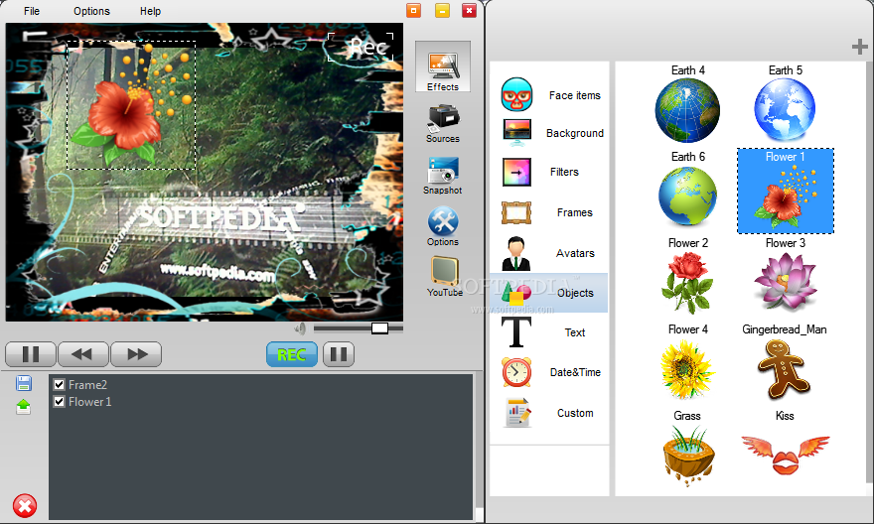Add new item with plus icon
Image resolution: width=874 pixels, height=524 pixels.
[x=859, y=47]
